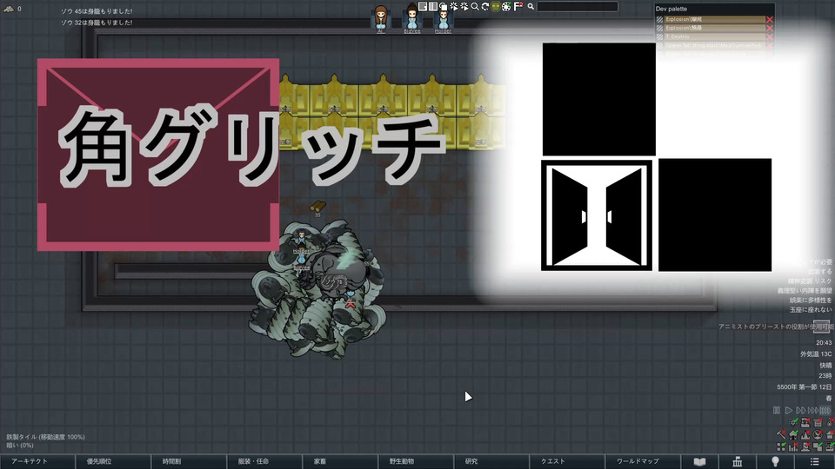Open the main menu list icon
The height and width of the screenshot is (469, 835).
point(815,461)
